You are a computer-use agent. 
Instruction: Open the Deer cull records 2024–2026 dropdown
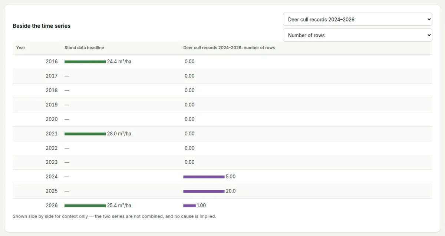click(357, 19)
